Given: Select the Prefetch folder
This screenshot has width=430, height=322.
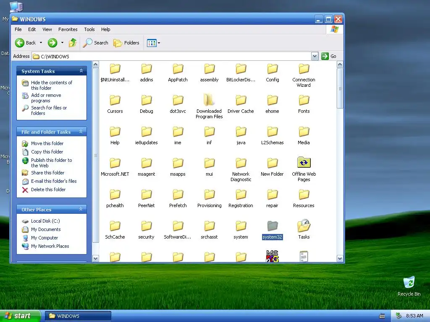Looking at the screenshot, I should 178,198.
